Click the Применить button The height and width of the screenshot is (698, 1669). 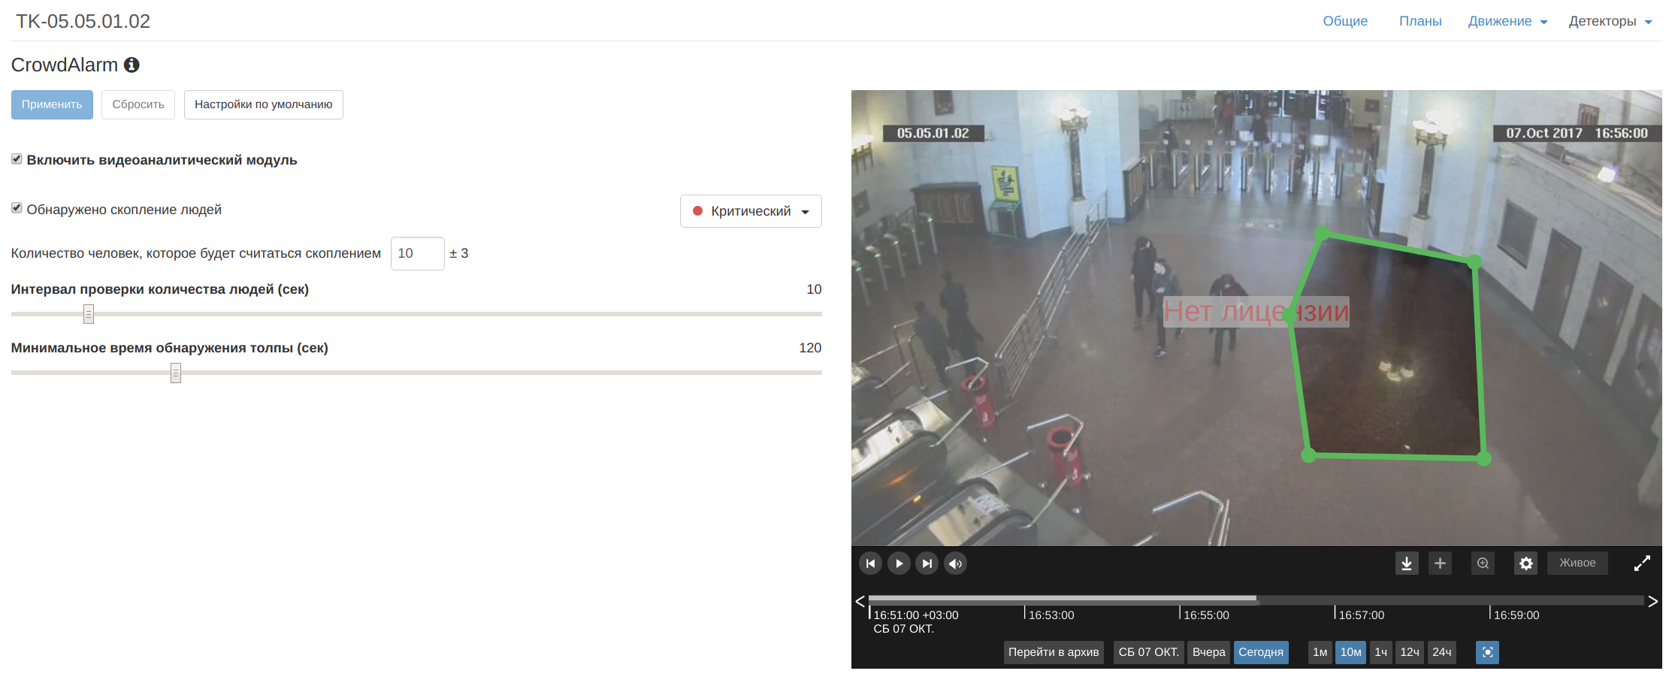(52, 104)
